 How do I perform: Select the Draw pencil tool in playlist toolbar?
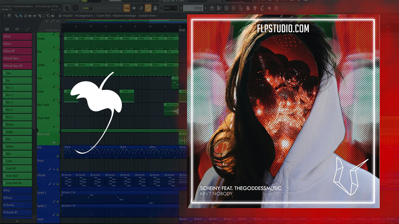(x=16, y=16)
